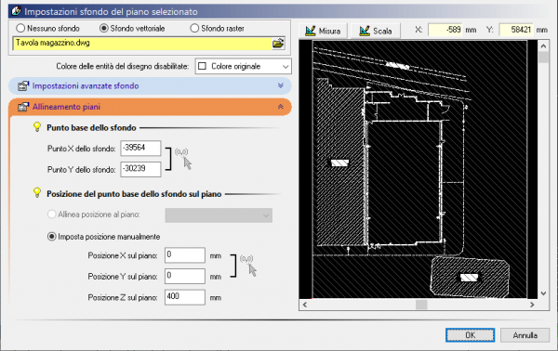This screenshot has width=558, height=351.
Task: Click lightbulb next to Punto base dello sfondo
Action: (37, 127)
